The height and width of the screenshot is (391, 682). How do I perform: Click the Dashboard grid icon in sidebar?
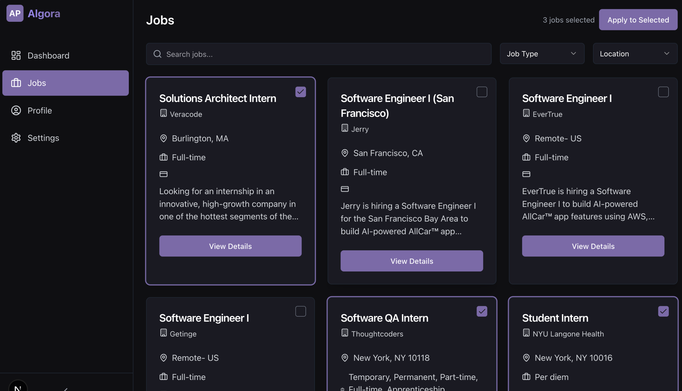tap(16, 55)
